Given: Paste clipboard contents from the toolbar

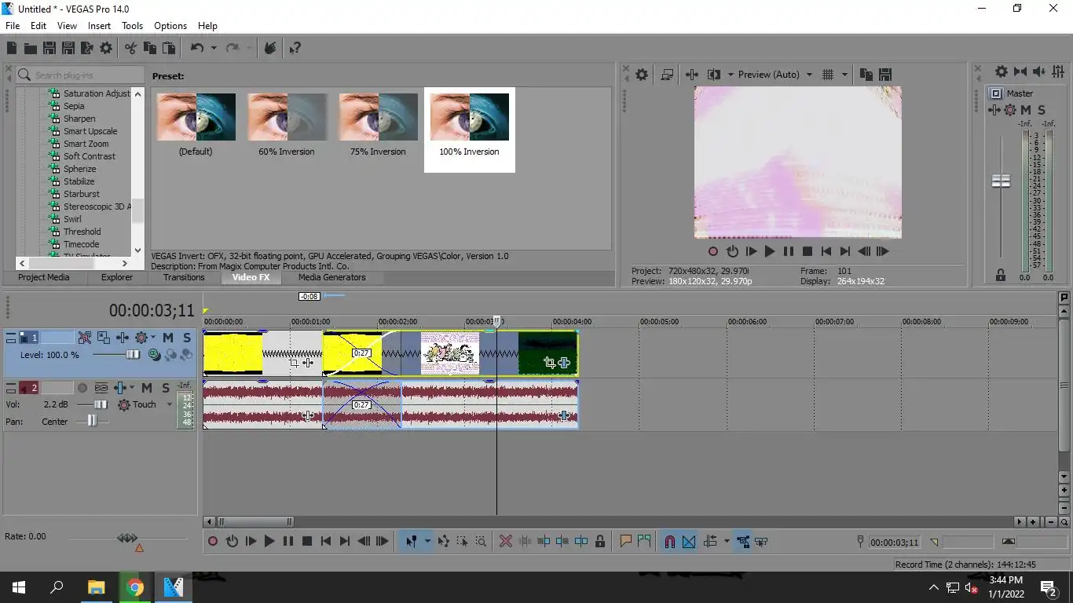Looking at the screenshot, I should coord(168,48).
